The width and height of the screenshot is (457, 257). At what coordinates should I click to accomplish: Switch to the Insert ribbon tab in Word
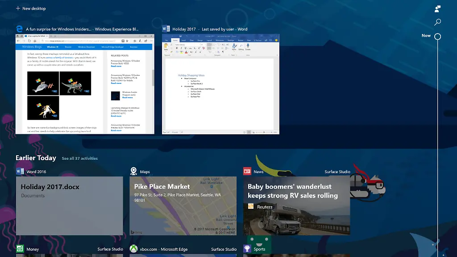[184, 41]
